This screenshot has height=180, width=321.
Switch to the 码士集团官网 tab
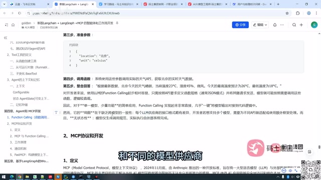163,4
